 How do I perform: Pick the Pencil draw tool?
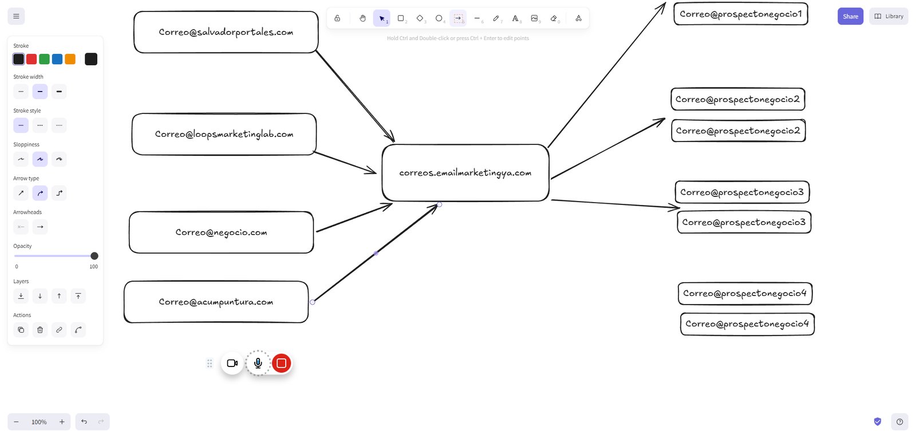[x=496, y=18]
